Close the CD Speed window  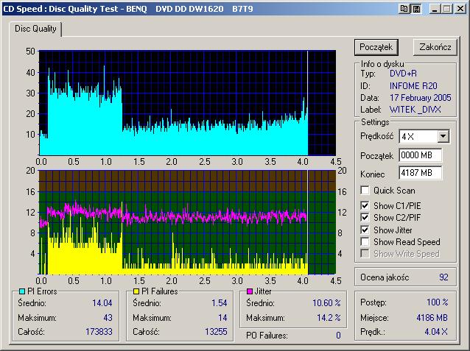[x=460, y=8]
